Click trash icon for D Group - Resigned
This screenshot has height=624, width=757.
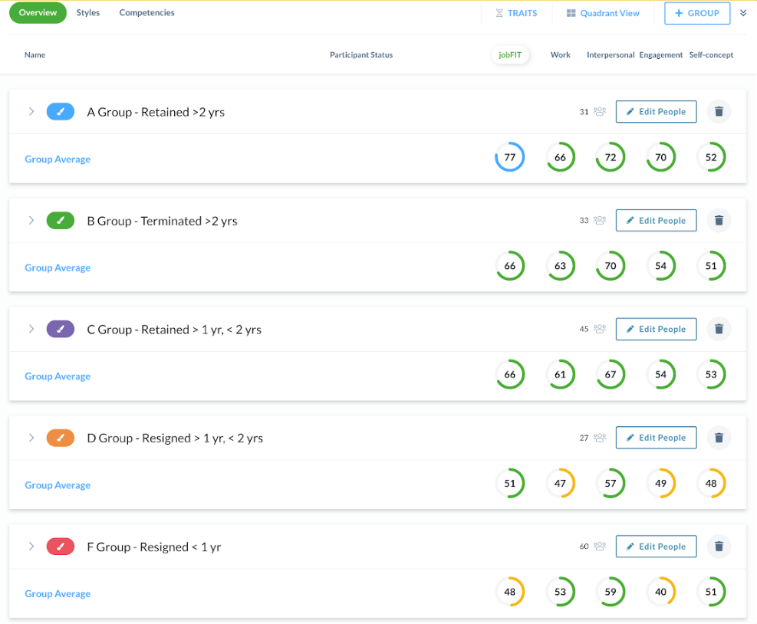pyautogui.click(x=719, y=438)
